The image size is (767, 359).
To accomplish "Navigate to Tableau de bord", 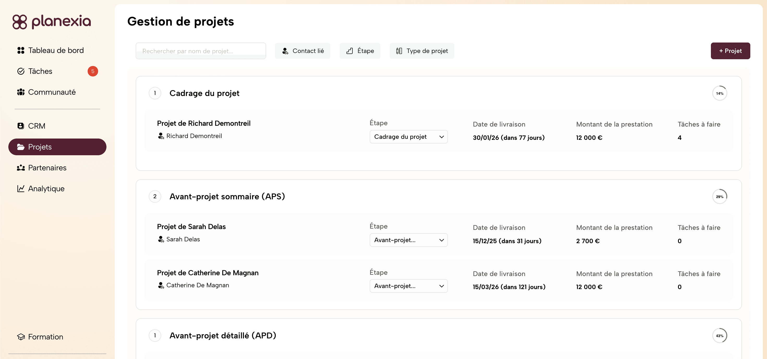I will pos(56,50).
